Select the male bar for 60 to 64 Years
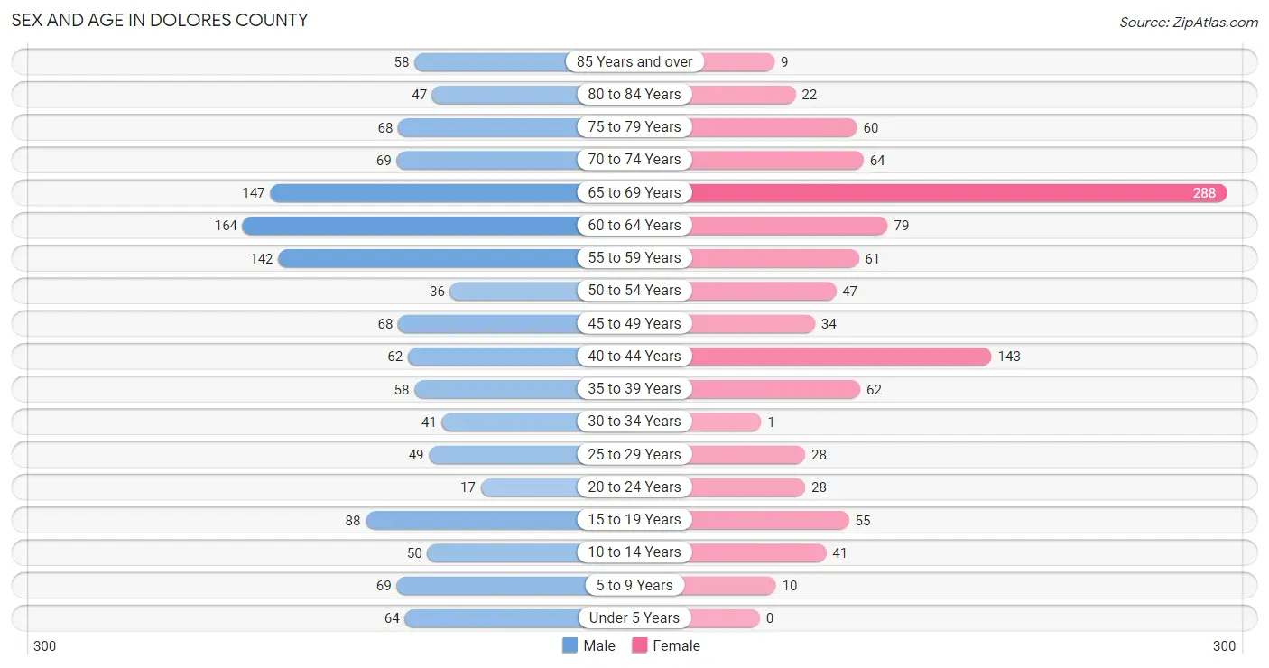Viewport: 1269px width, 668px height. (412, 225)
